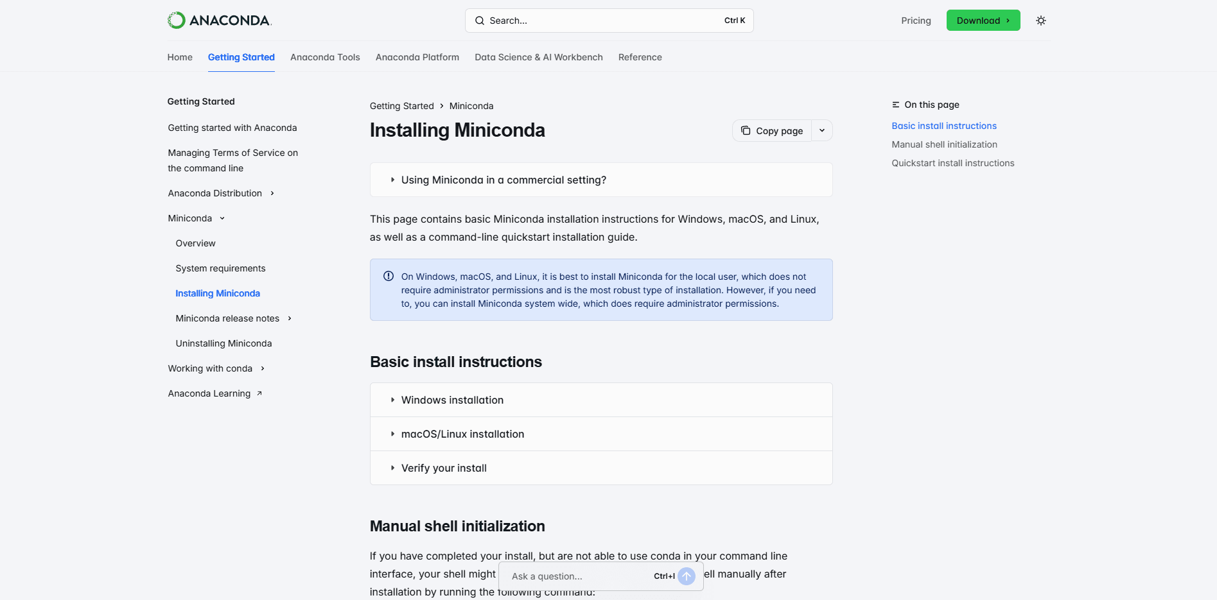Go to Getting started with Anaconda
This screenshot has height=600, width=1217.
(x=232, y=128)
